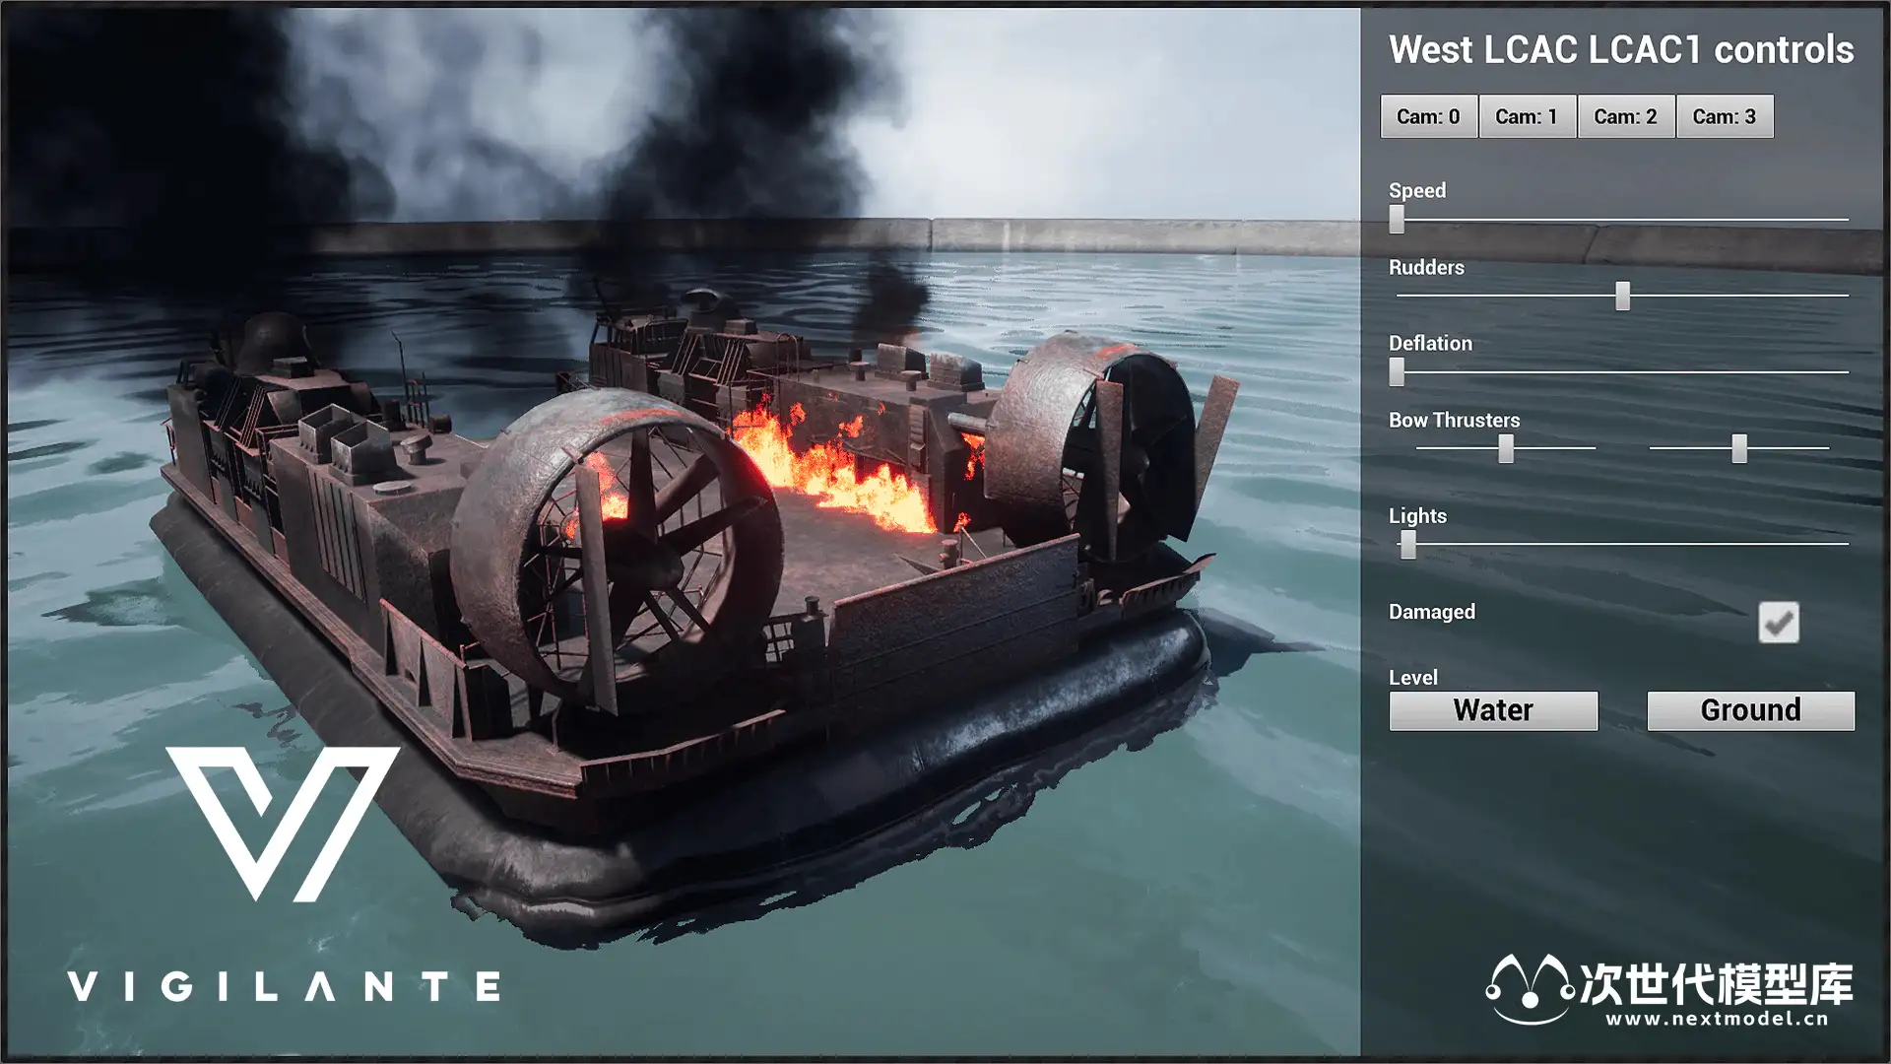
Task: Select the Cam: 1 camera button
Action: 1527,116
